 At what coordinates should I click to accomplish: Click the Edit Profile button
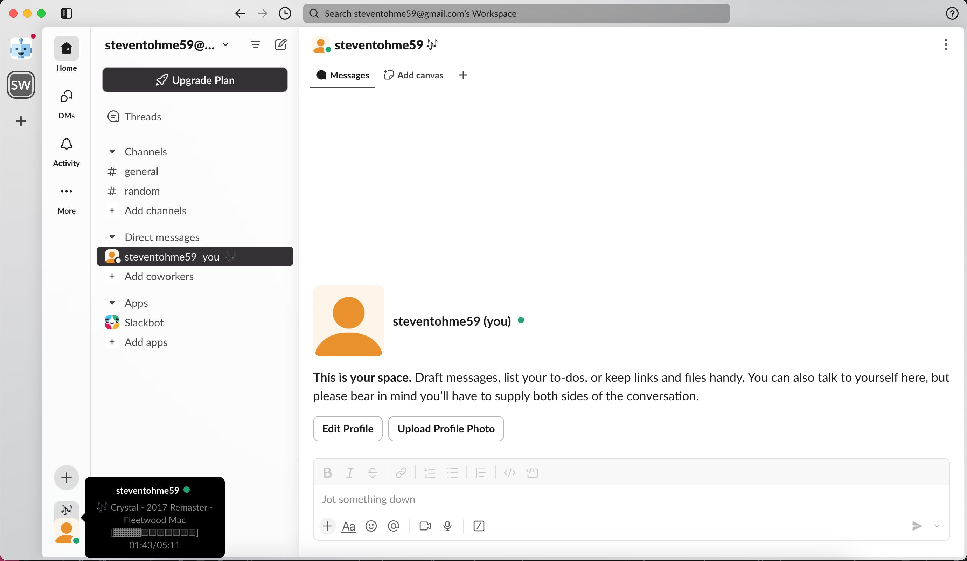coord(348,428)
